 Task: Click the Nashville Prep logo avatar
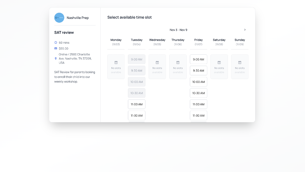click(x=59, y=18)
